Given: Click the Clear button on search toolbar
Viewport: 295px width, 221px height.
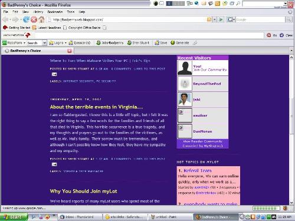Looking at the screenshot, I should [x=286, y=35].
